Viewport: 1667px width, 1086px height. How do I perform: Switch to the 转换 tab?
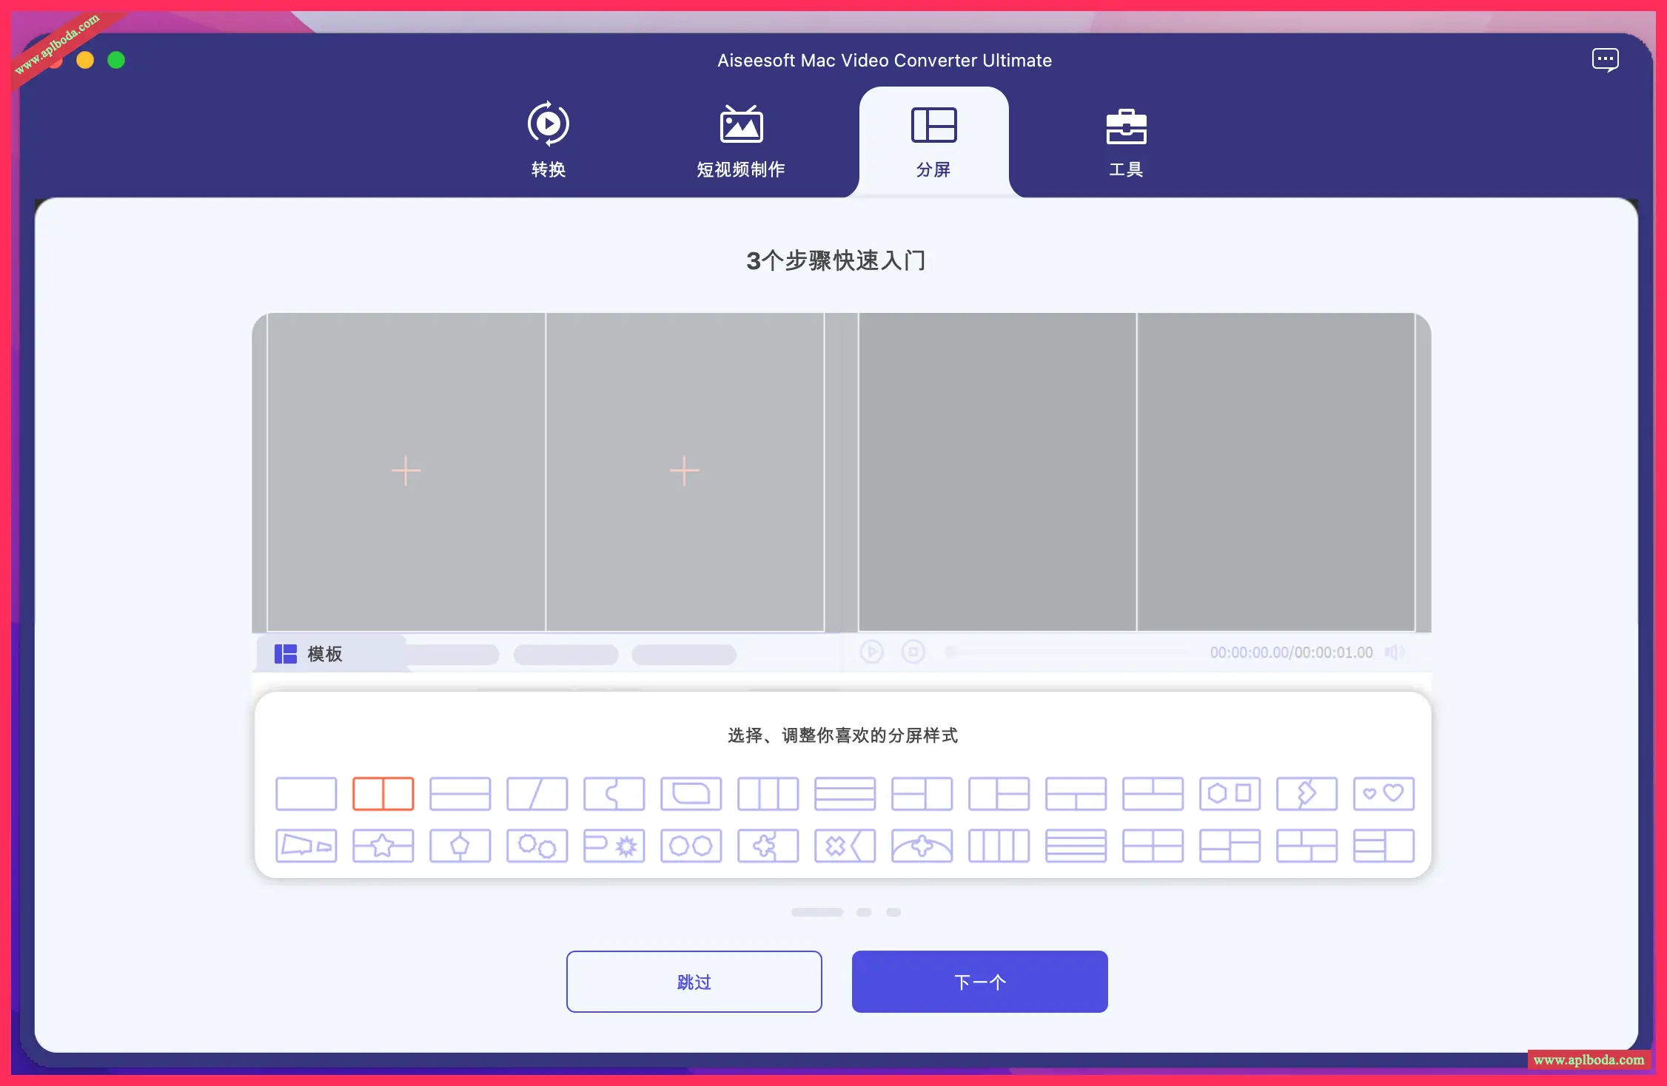pyautogui.click(x=548, y=141)
